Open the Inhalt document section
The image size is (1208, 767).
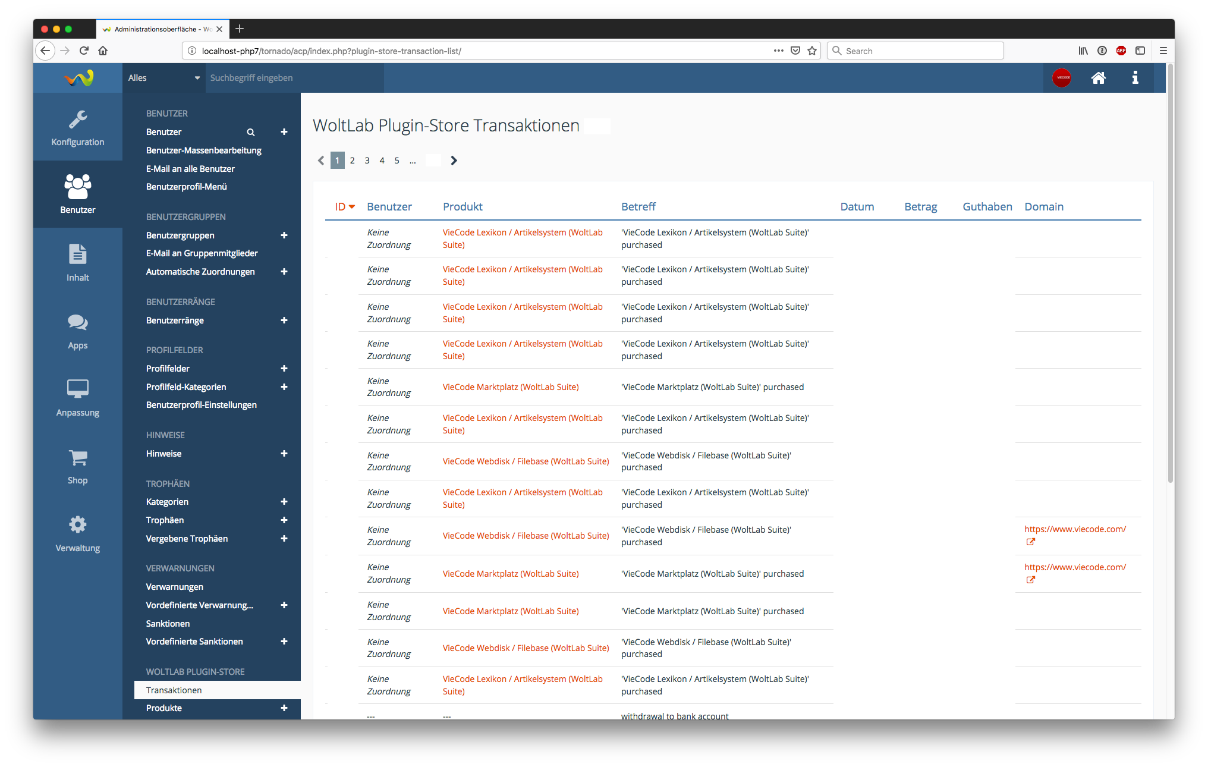coord(78,262)
